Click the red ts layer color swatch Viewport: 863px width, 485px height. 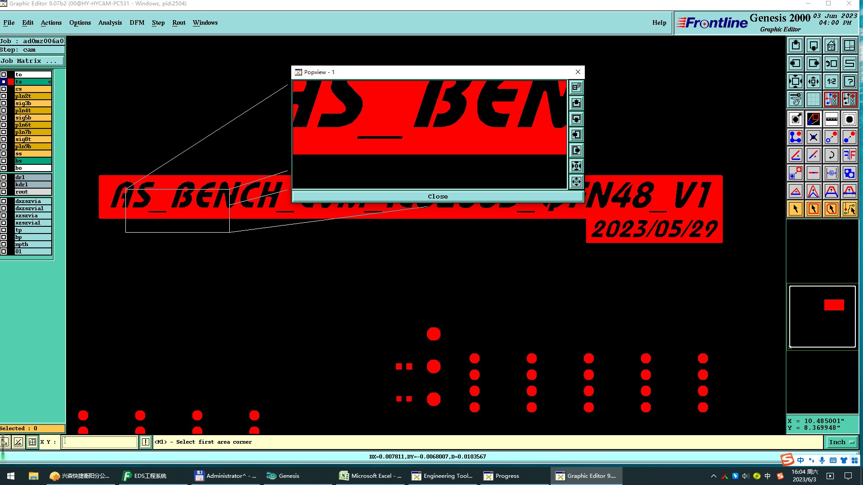pyautogui.click(x=11, y=82)
